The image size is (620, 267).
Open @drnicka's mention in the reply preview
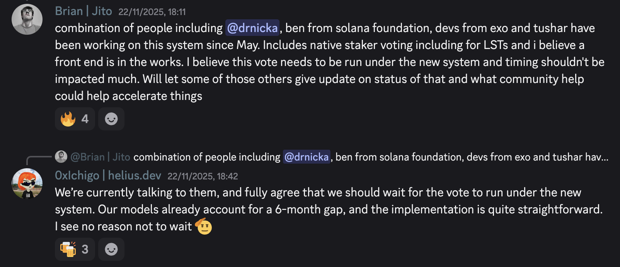pyautogui.click(x=307, y=157)
